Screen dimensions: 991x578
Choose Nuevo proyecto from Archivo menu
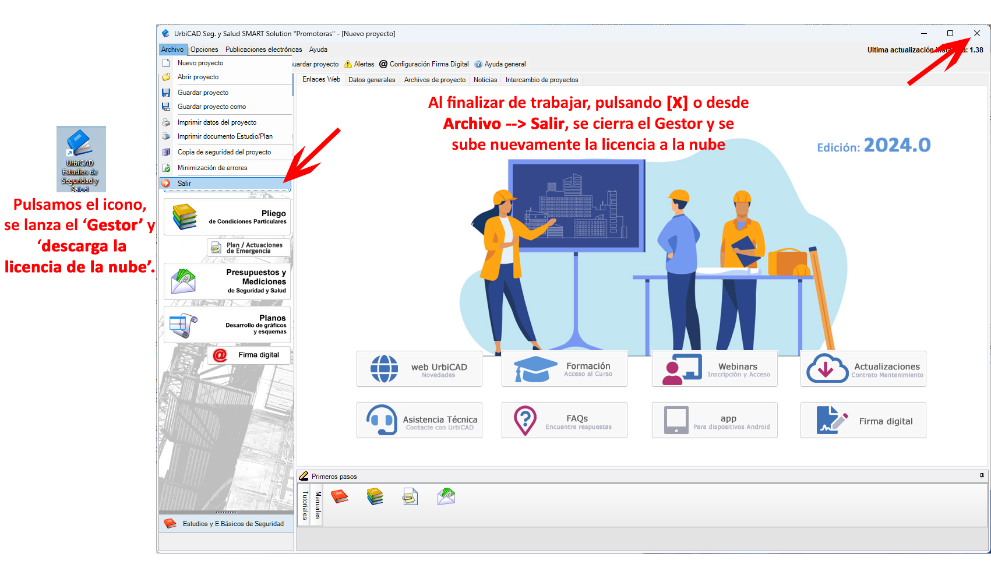pyautogui.click(x=226, y=63)
